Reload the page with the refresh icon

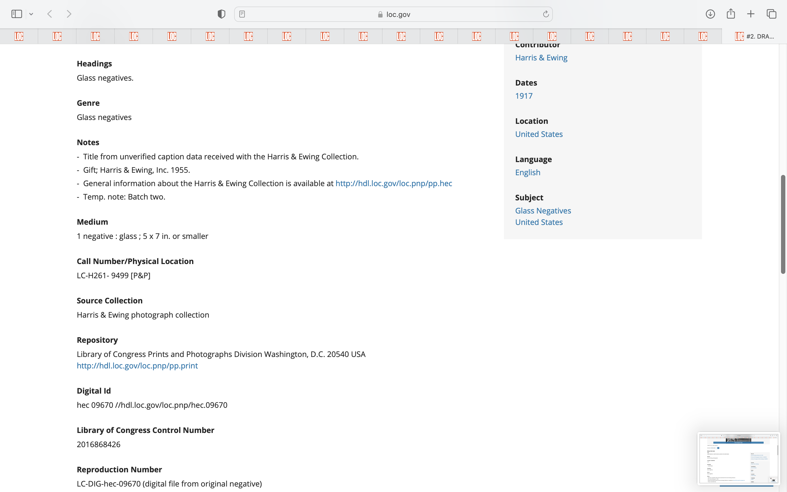pyautogui.click(x=546, y=14)
